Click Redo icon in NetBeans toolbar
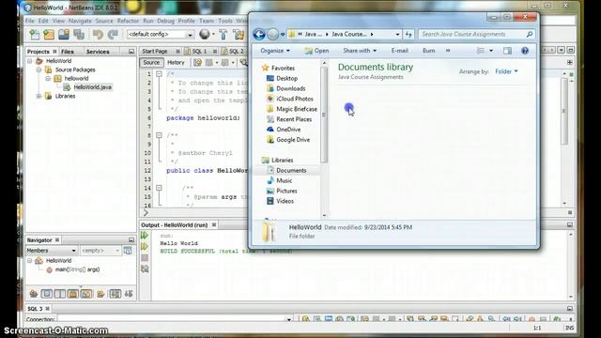This screenshot has height=338, width=601. [113, 35]
